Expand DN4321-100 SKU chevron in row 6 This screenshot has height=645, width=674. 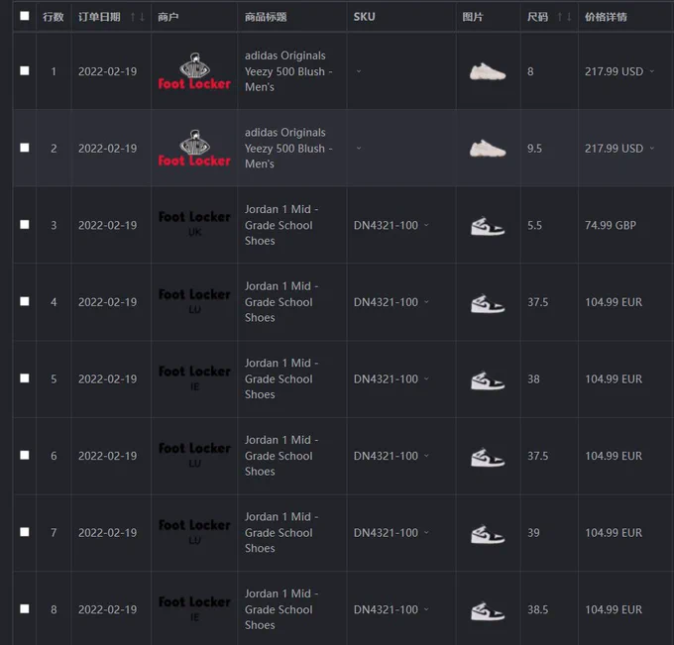click(x=426, y=456)
